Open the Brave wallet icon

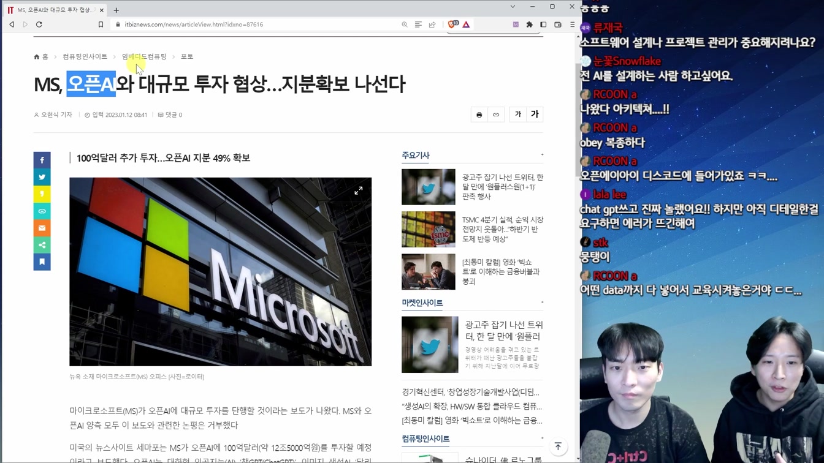pos(558,24)
